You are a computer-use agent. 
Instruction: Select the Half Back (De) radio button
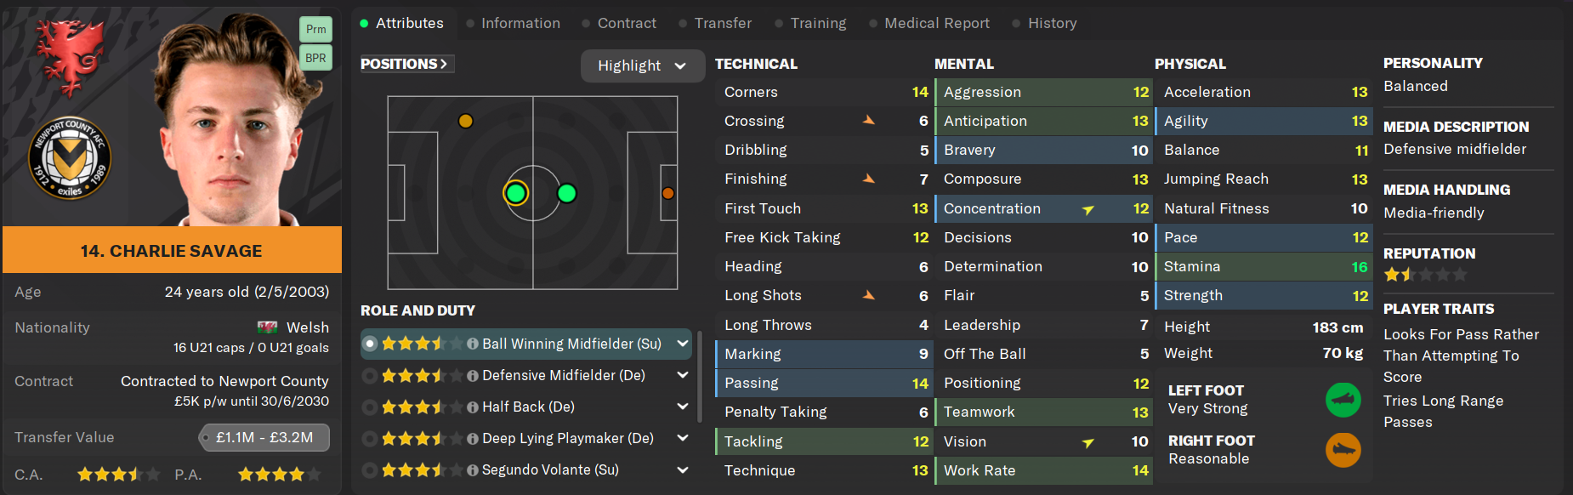pyautogui.click(x=370, y=407)
